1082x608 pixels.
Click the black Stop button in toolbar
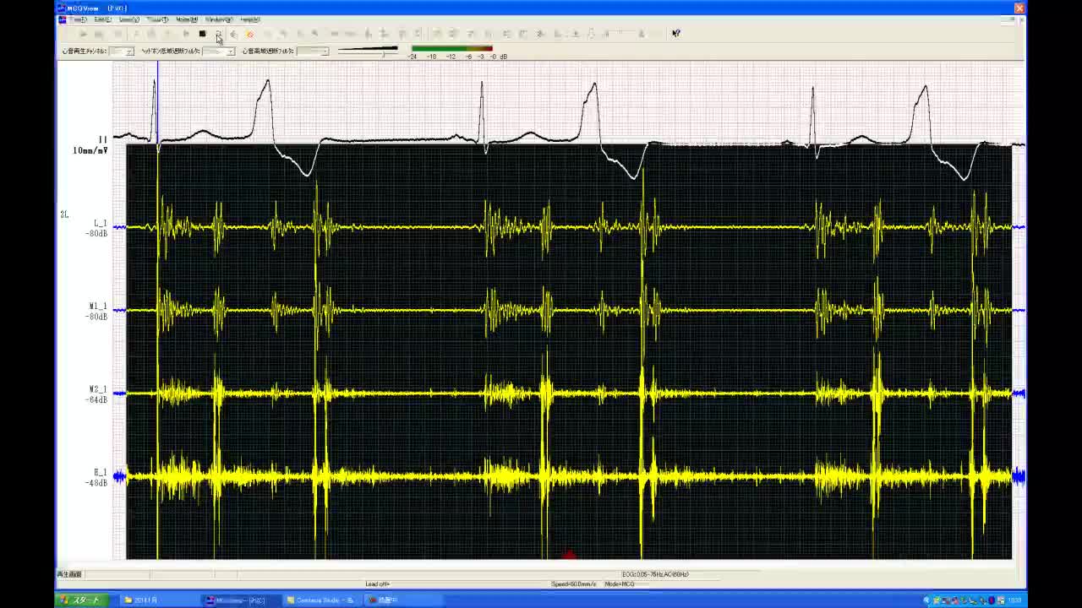(202, 34)
